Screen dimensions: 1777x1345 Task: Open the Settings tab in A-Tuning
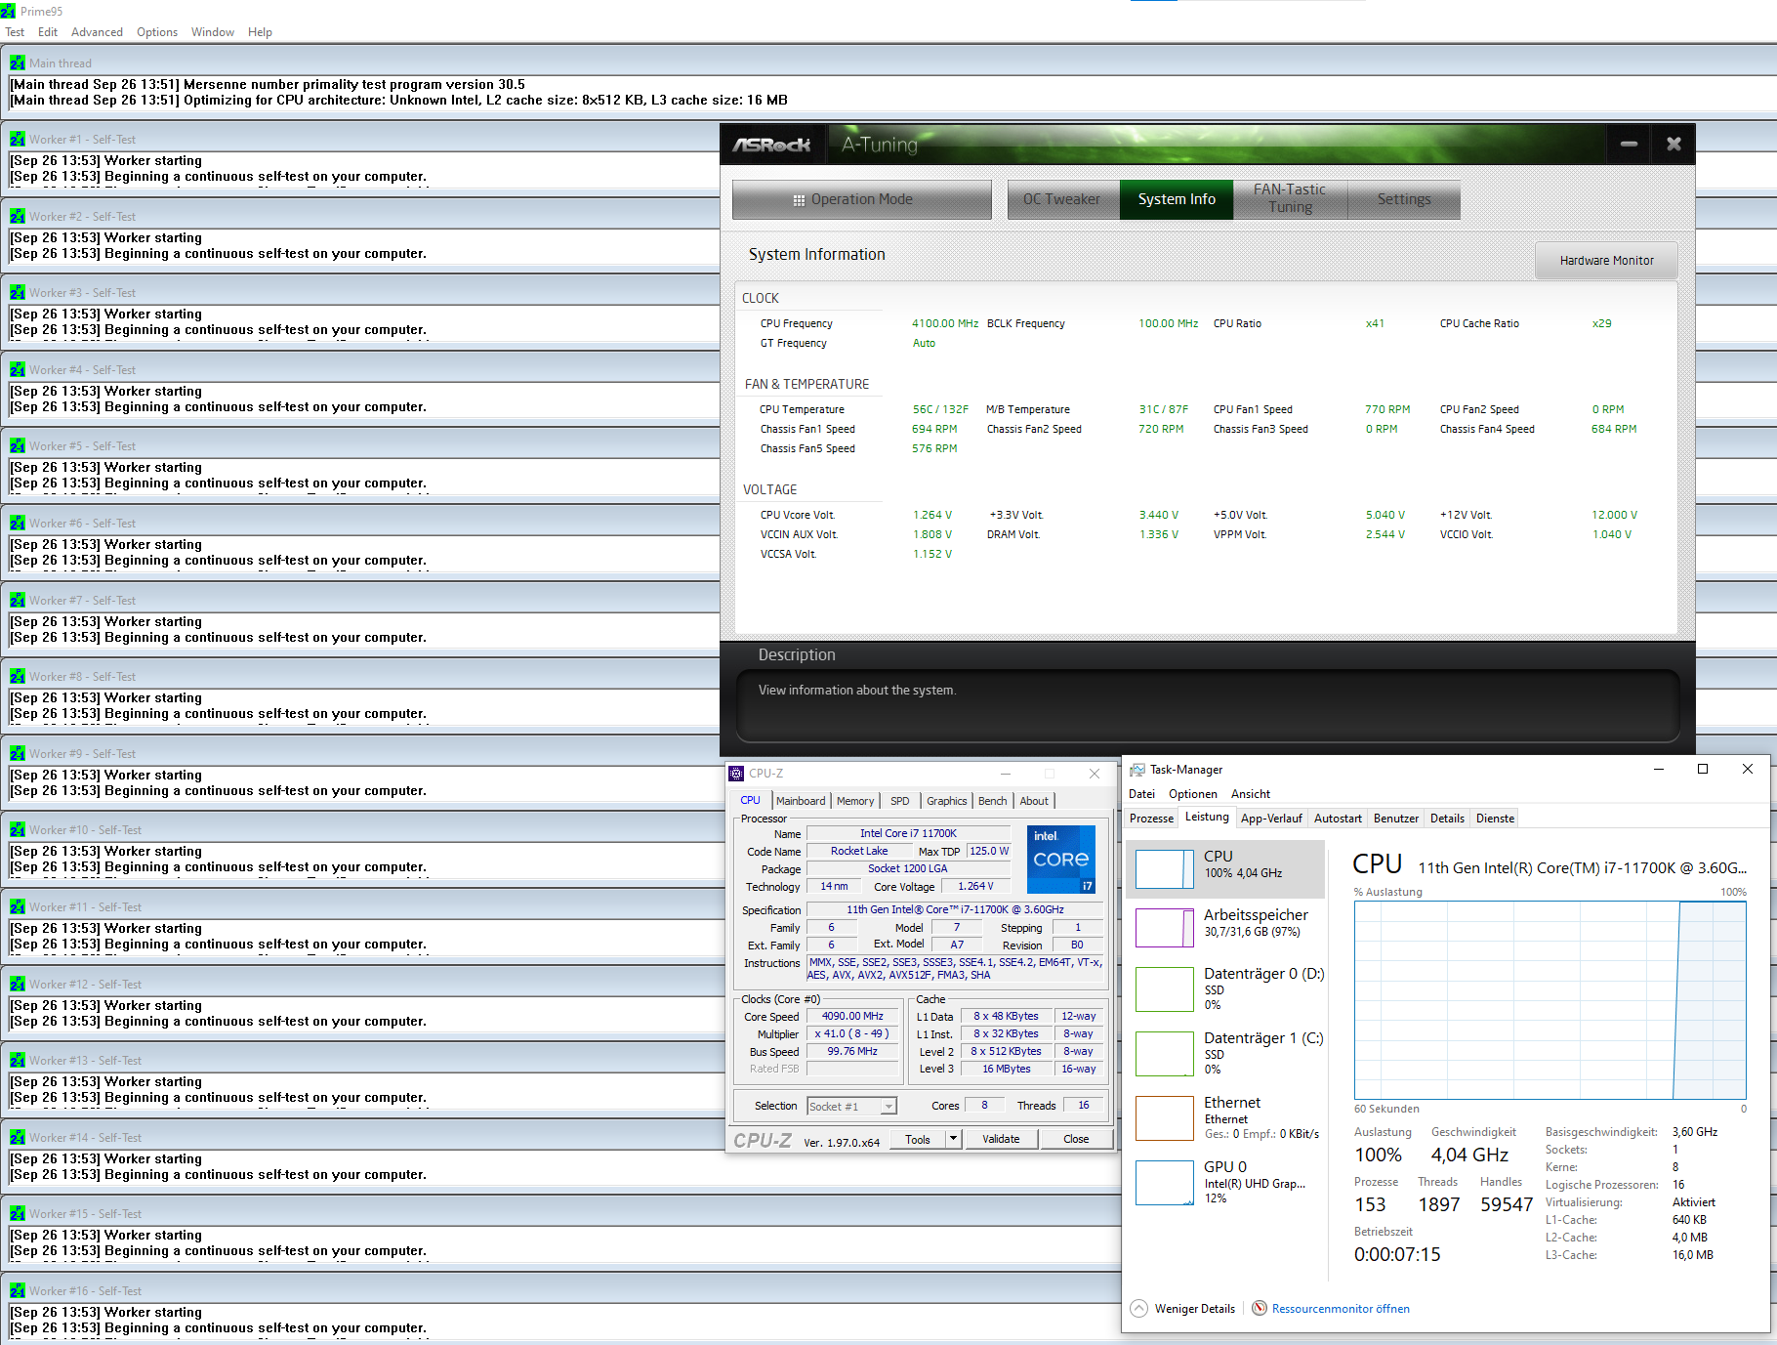(x=1404, y=199)
